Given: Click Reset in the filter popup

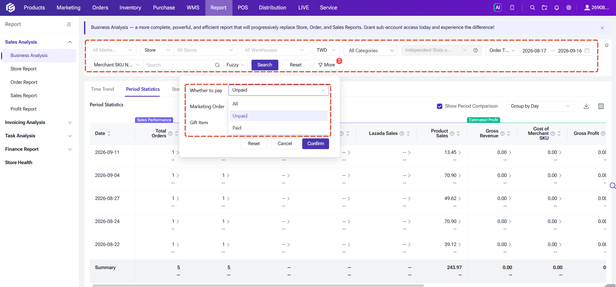Looking at the screenshot, I should (254, 144).
